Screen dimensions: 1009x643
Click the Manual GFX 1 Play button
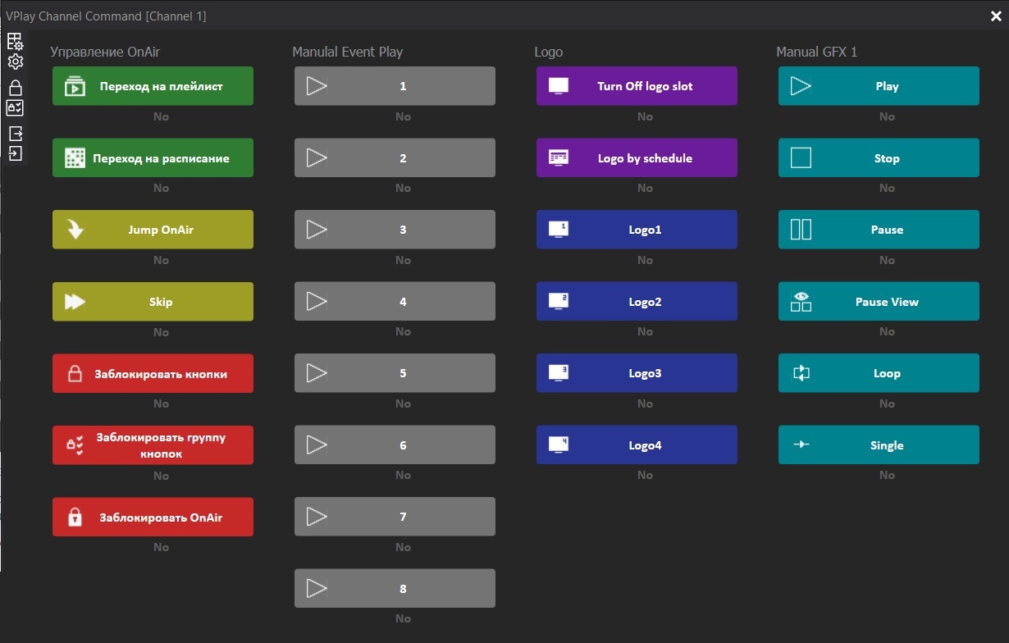click(x=879, y=86)
